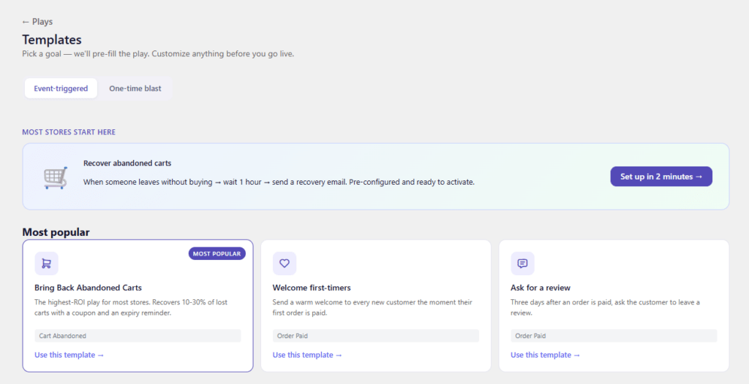Click the Order Paid tag on the Ask for a review card
749x384 pixels.
[614, 336]
